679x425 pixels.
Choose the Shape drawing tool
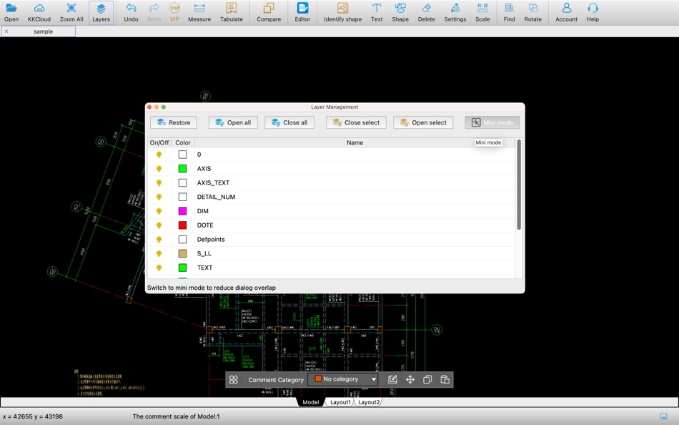pos(400,12)
